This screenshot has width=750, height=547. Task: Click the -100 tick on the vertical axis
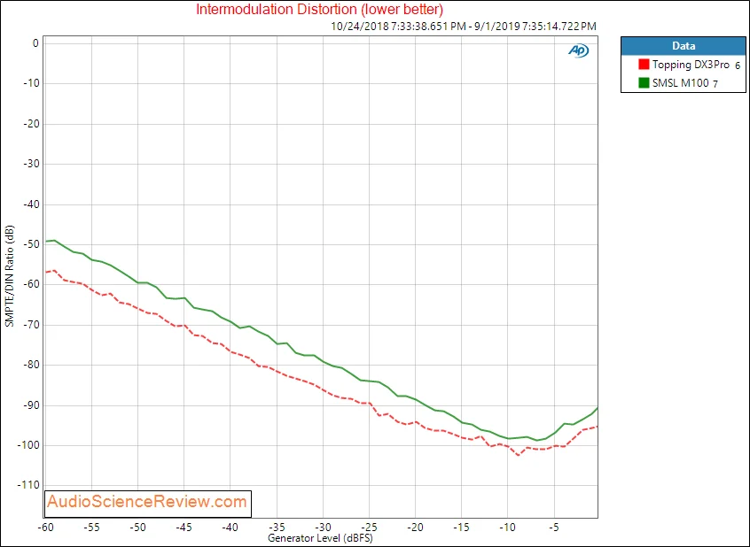tap(29, 445)
